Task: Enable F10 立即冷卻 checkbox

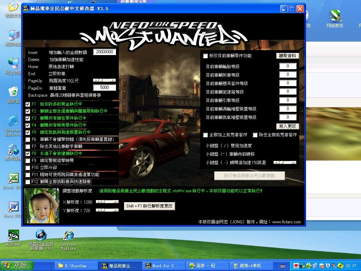Action: pyautogui.click(x=27, y=168)
